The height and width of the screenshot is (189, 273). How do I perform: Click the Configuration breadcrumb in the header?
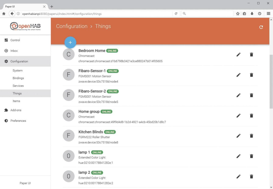(71, 26)
